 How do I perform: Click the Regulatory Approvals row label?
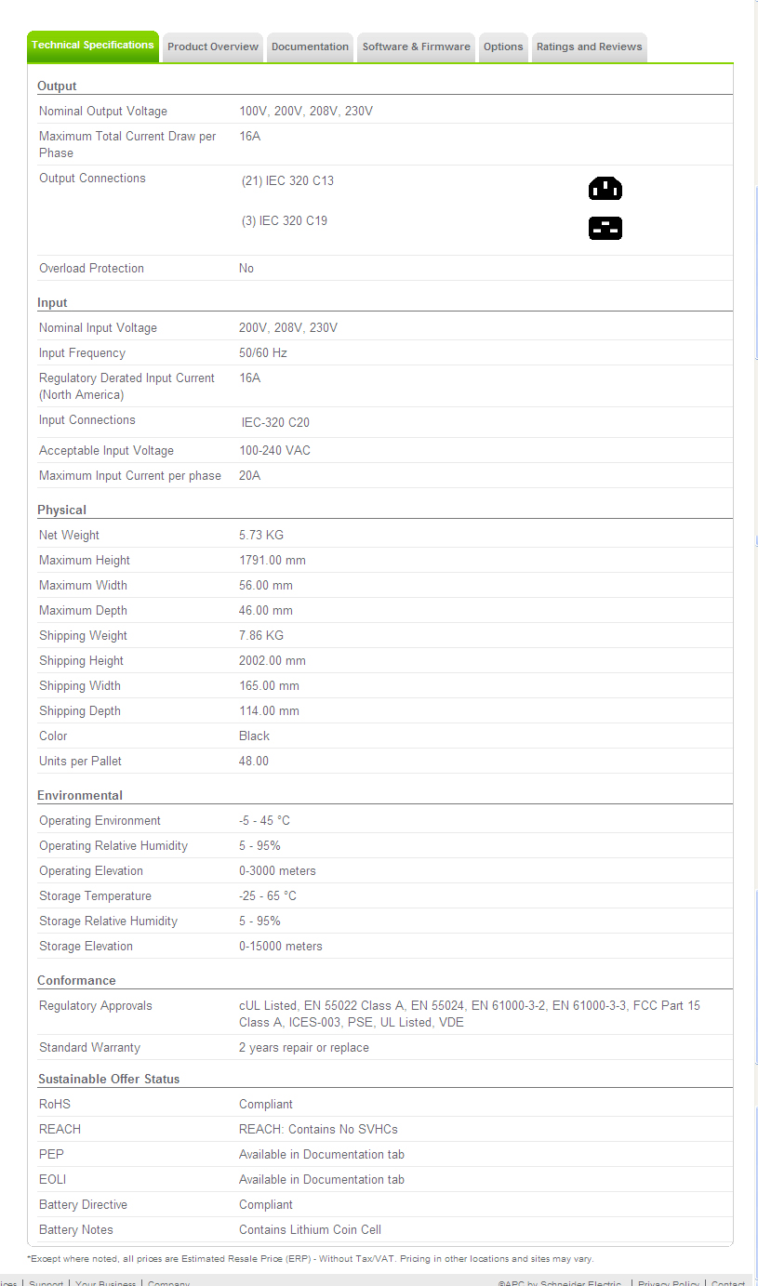[x=95, y=1006]
